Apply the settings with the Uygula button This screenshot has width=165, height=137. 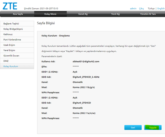[x=153, y=127]
